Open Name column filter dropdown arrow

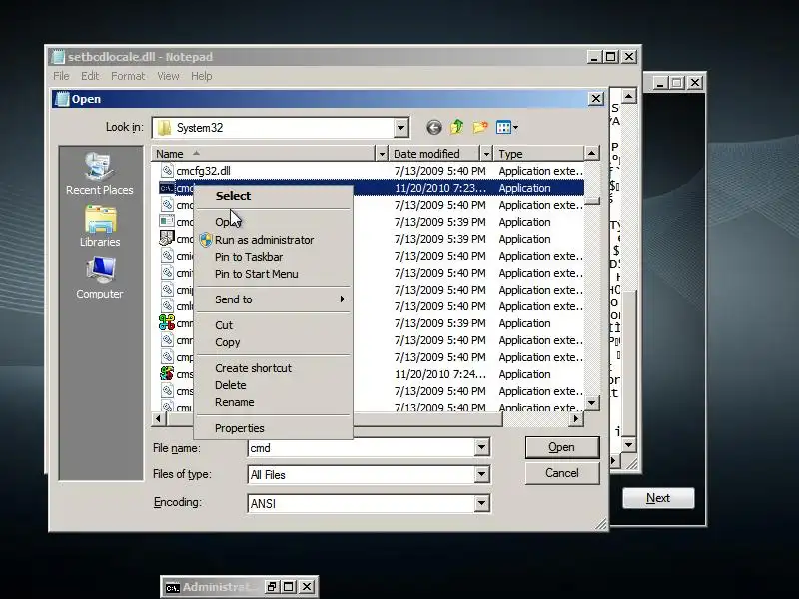click(382, 154)
